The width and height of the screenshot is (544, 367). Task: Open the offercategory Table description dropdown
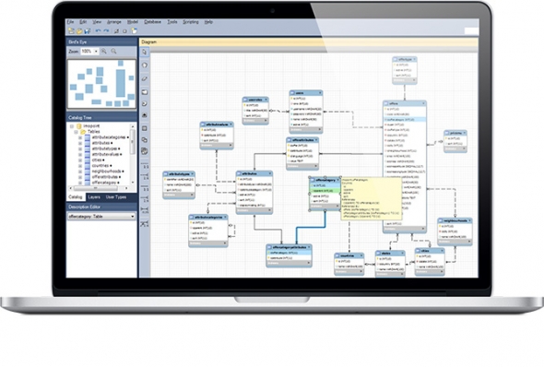101,217
